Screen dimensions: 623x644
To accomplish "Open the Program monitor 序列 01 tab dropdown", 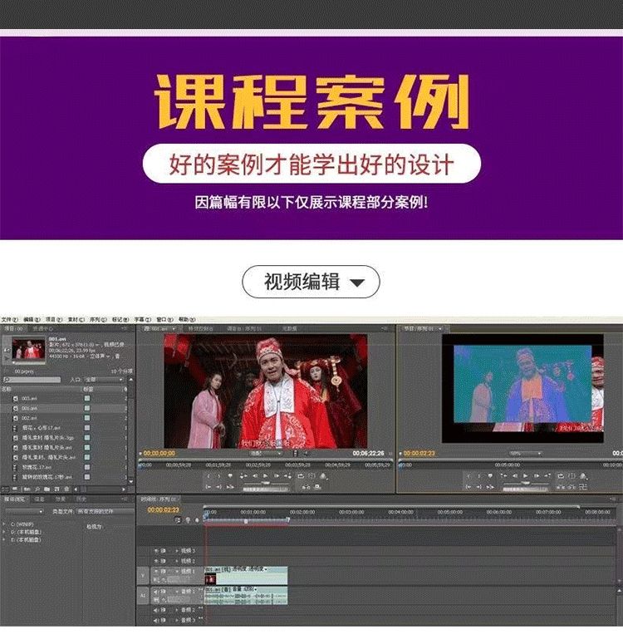I will (x=440, y=329).
